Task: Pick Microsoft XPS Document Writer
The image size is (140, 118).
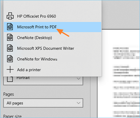Action: (x=52, y=48)
